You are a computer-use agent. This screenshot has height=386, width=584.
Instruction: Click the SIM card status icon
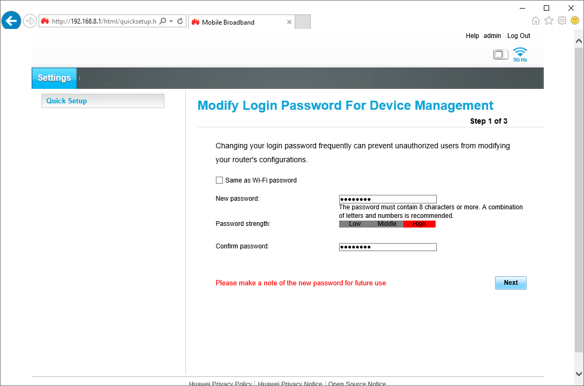click(x=500, y=54)
